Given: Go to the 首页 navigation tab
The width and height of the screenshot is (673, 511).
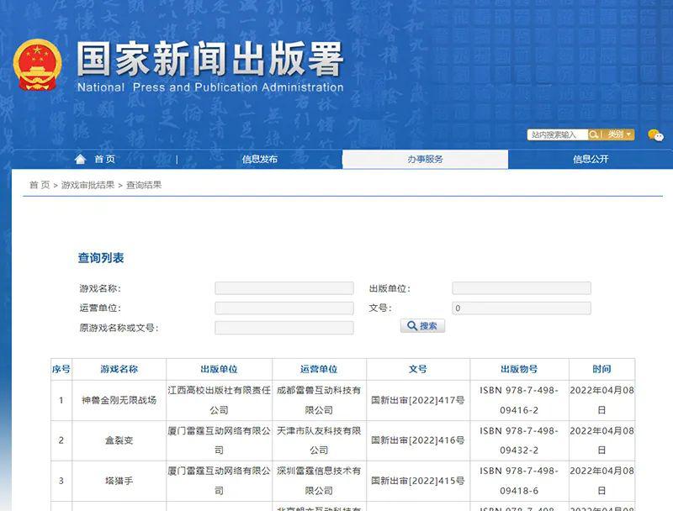Looking at the screenshot, I should click(104, 160).
